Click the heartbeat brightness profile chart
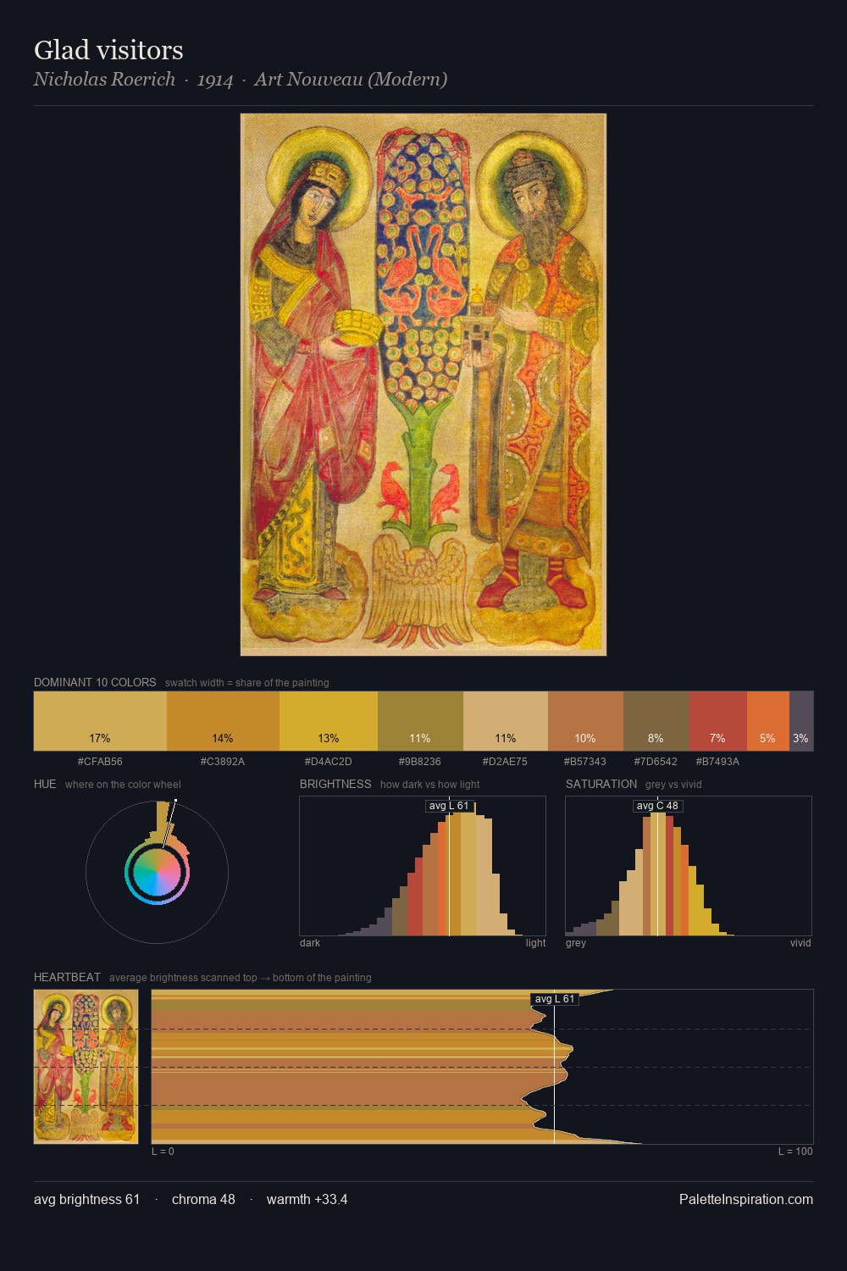Viewport: 847px width, 1271px height. 483,1067
